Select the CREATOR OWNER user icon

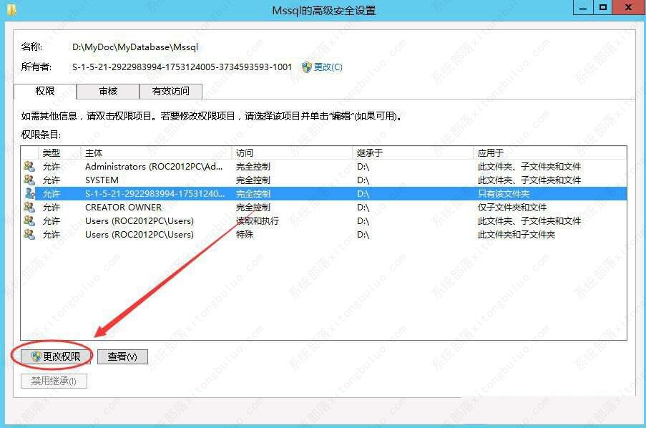tap(29, 208)
